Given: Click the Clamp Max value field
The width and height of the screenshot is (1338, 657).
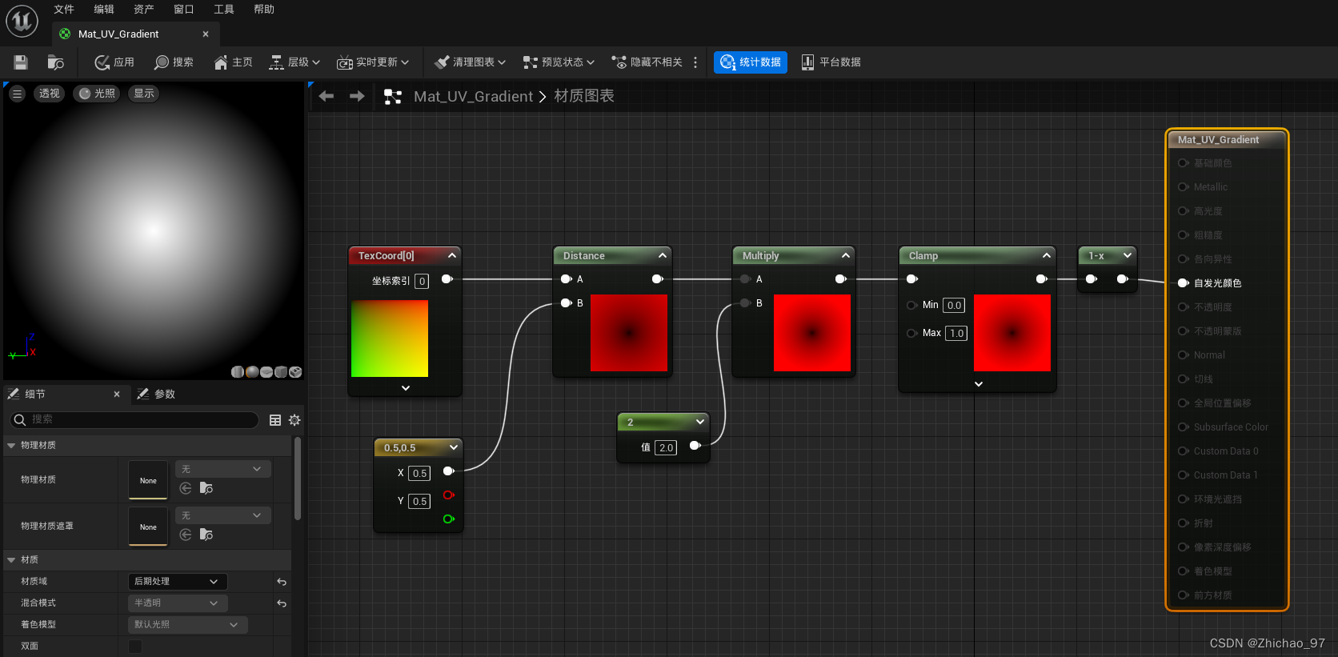Looking at the screenshot, I should (x=956, y=333).
